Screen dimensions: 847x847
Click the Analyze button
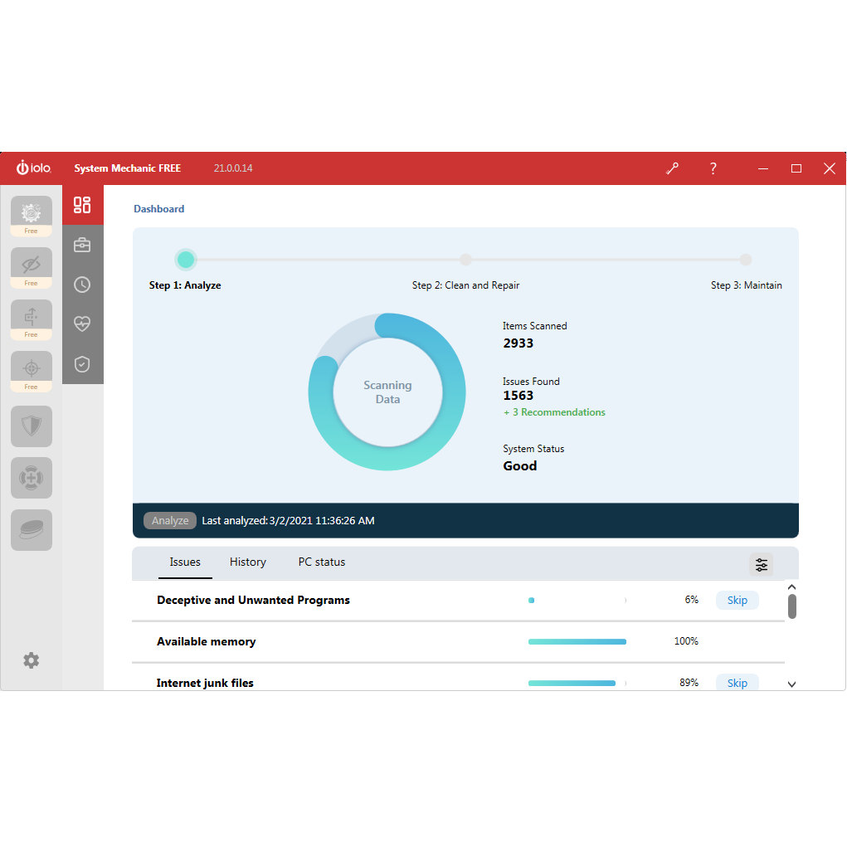click(x=170, y=521)
